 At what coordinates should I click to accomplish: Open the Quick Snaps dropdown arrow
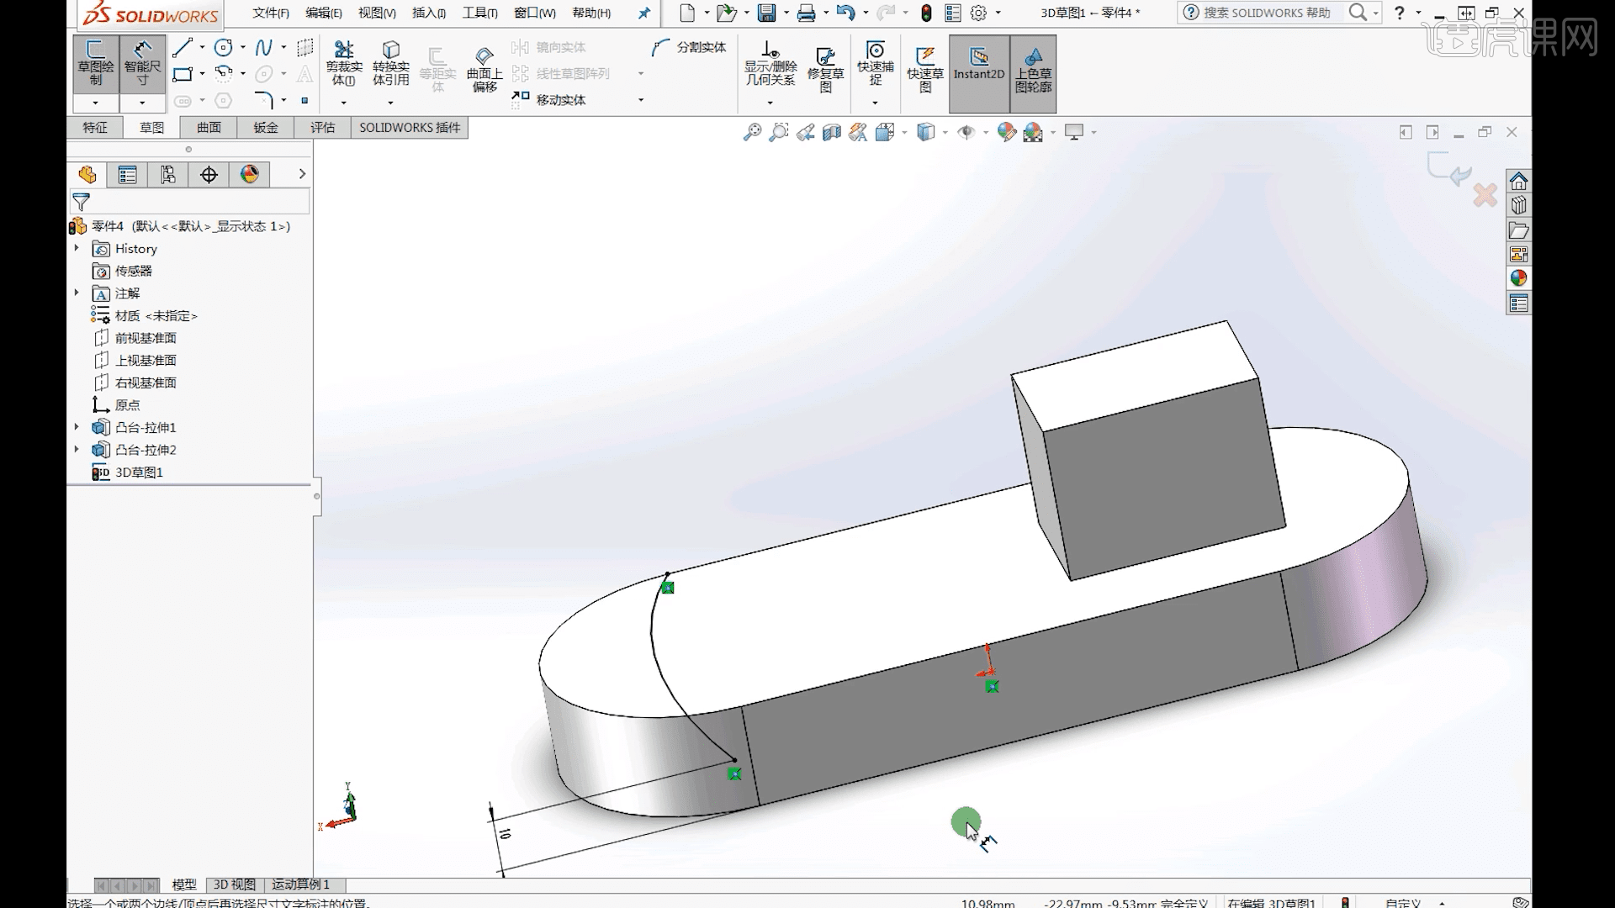pos(875,103)
